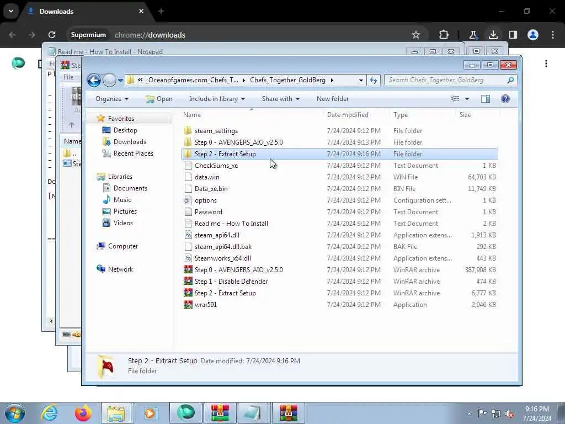Click _Oceanofgames.com_Chefs_T... in the address path
Viewport: 565px width, 424px height.
[x=191, y=80]
